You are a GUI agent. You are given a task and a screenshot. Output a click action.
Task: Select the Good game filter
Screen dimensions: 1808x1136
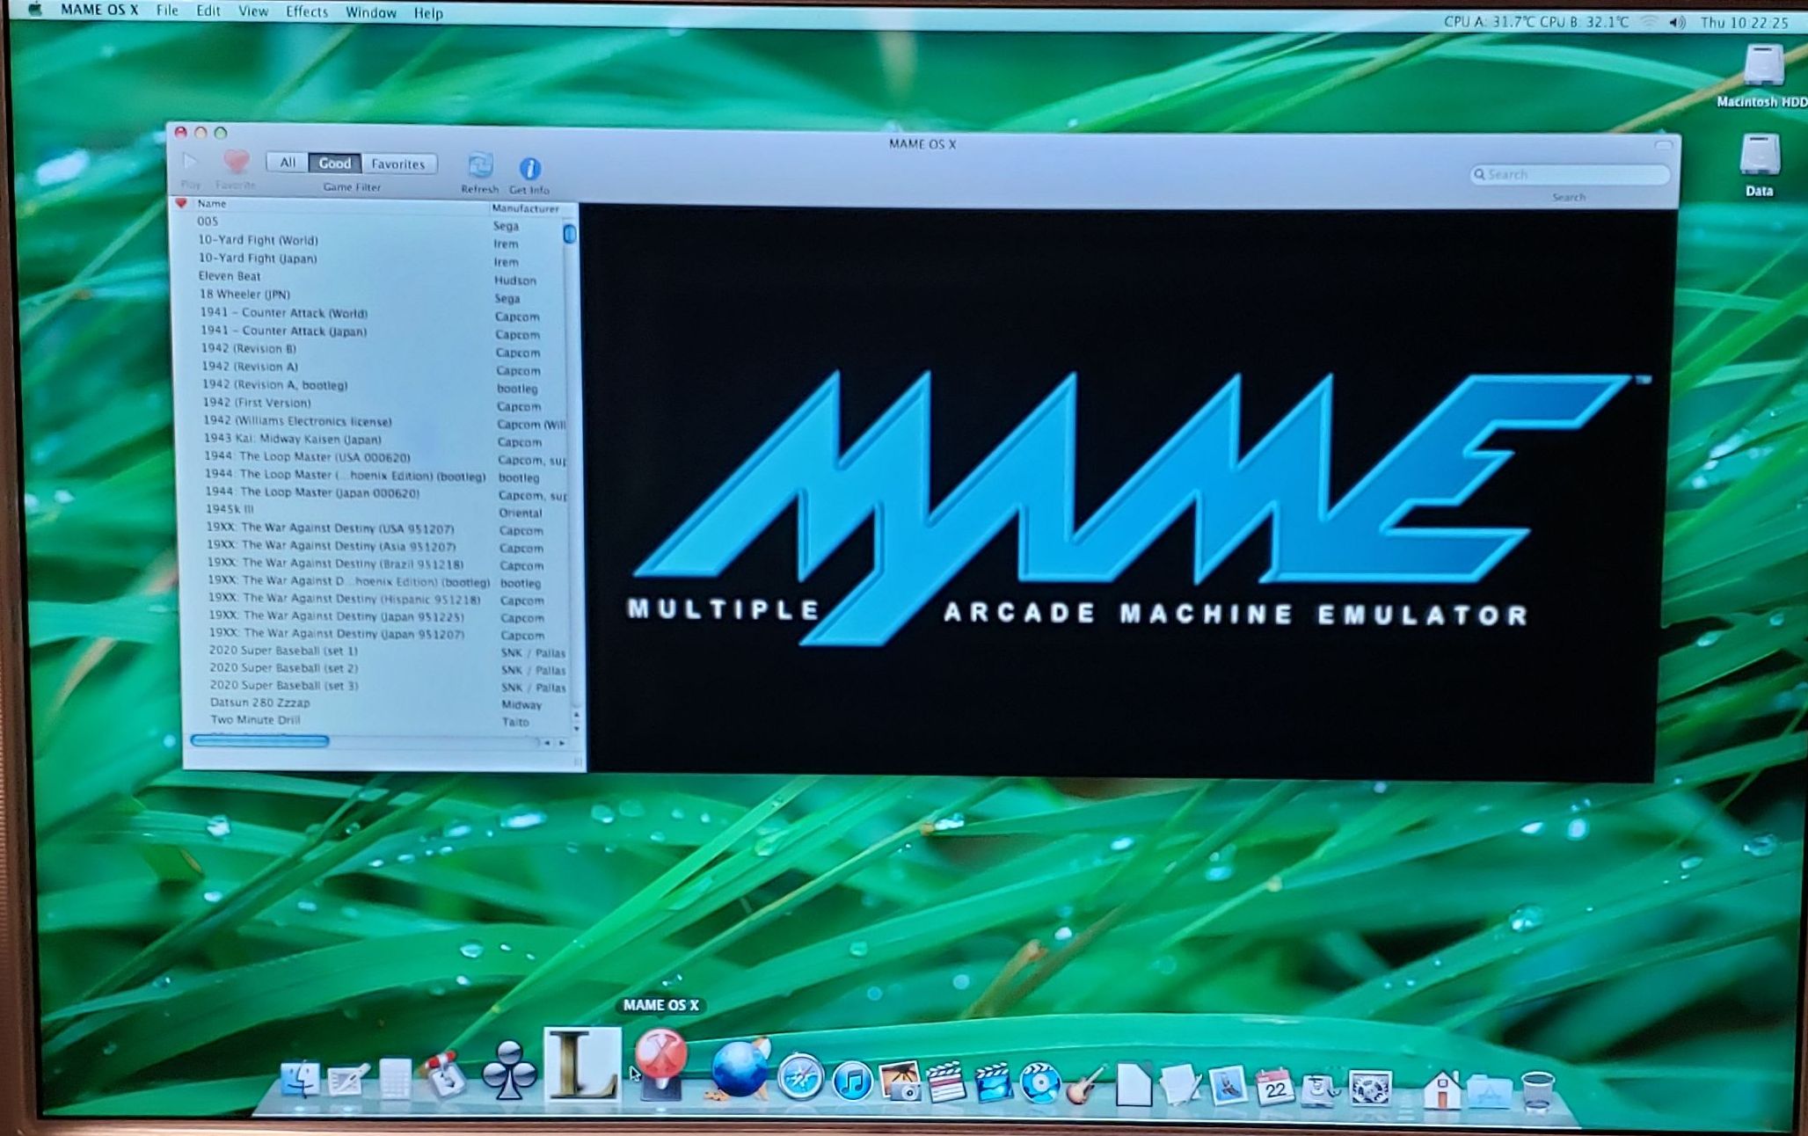tap(334, 164)
